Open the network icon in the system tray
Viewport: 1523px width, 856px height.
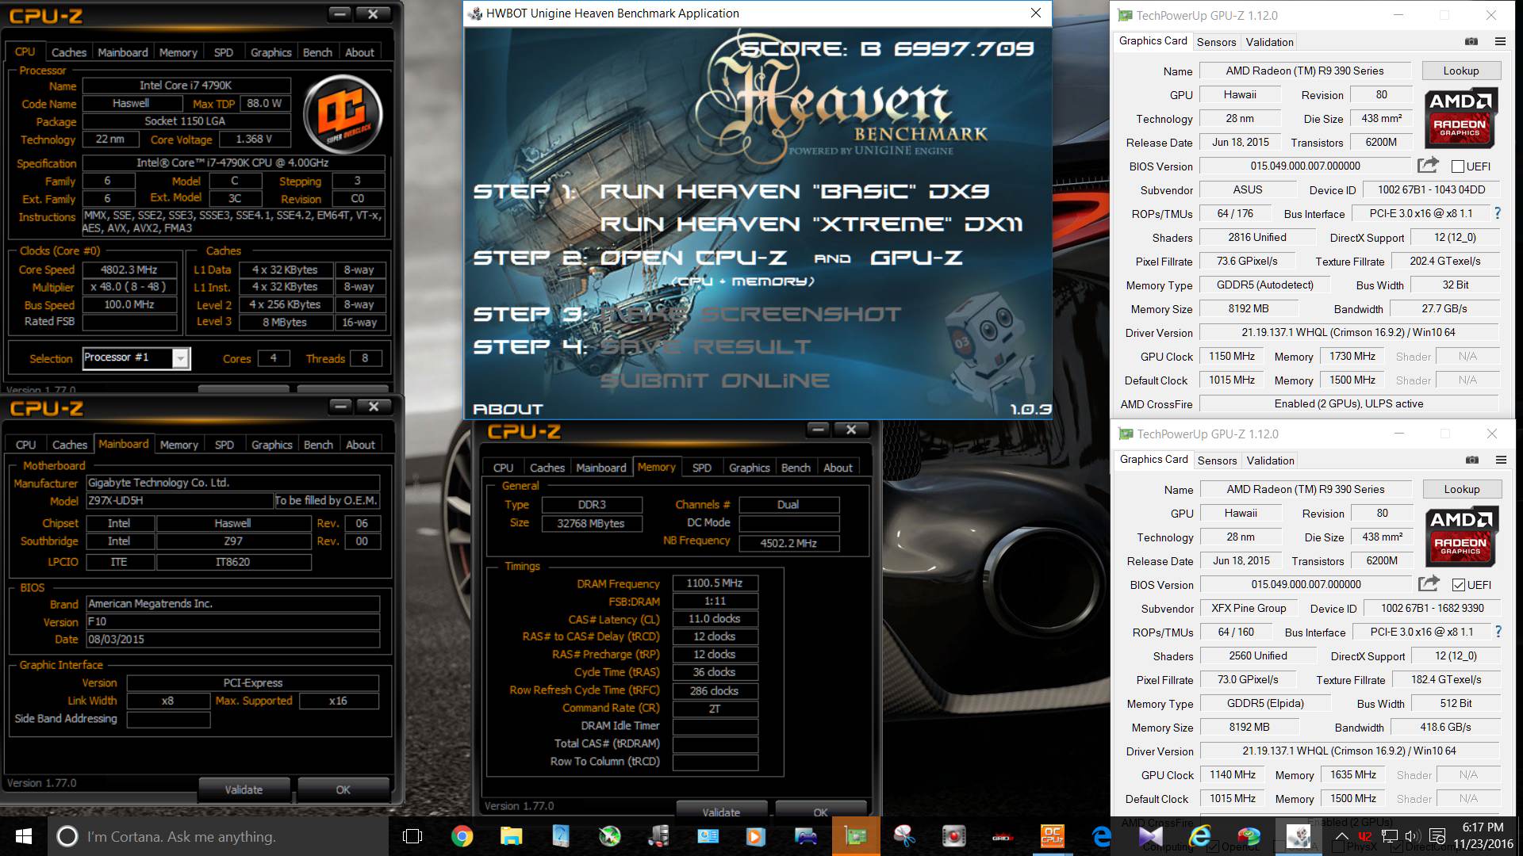click(1389, 836)
